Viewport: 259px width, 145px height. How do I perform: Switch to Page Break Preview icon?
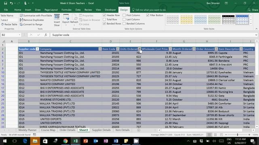[221, 135]
